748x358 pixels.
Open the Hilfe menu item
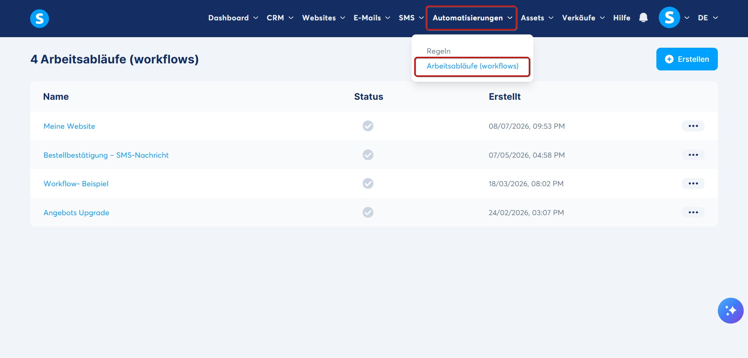pyautogui.click(x=622, y=18)
